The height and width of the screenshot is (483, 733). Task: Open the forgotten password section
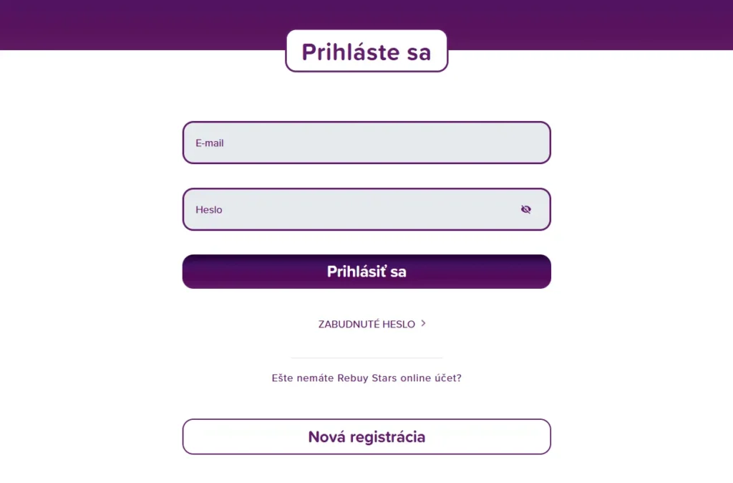click(x=366, y=323)
